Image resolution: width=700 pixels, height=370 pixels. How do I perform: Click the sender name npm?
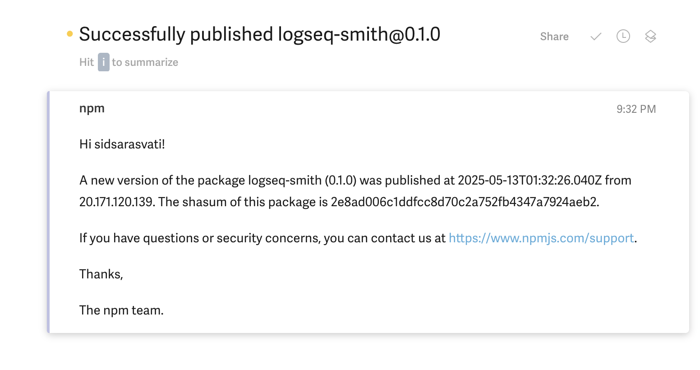tap(92, 108)
